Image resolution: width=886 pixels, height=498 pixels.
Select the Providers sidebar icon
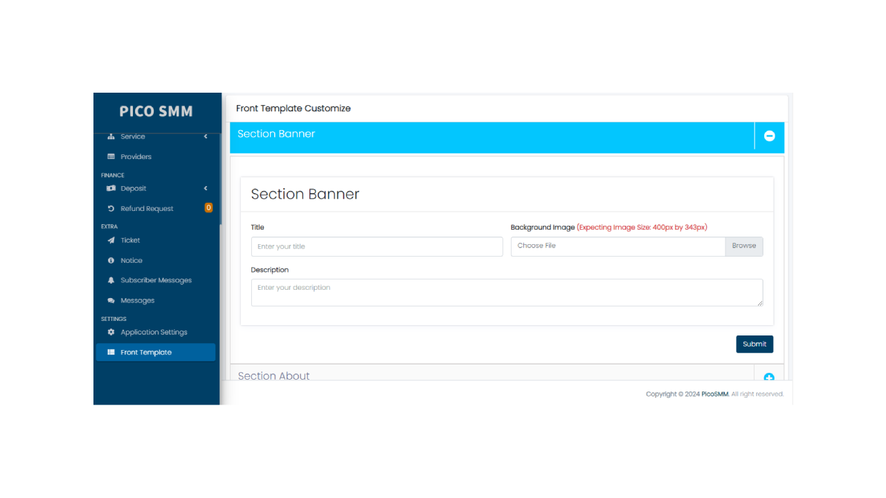[111, 156]
